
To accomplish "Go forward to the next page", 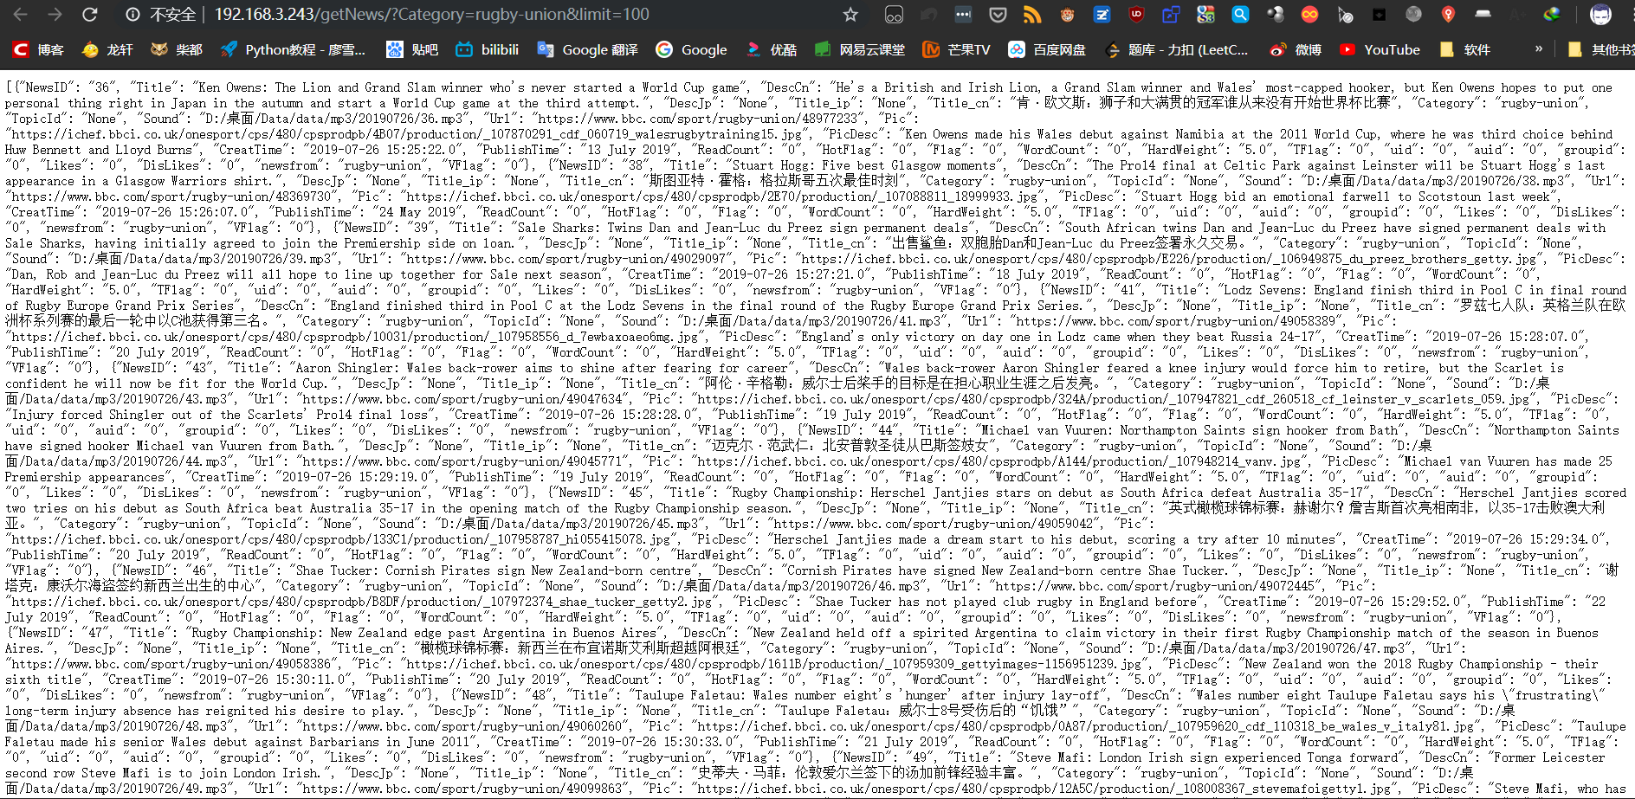I will coord(55,15).
